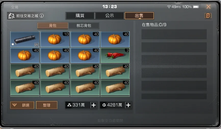The height and width of the screenshot is (129, 221).
Task: Switch to the 公示 tab
Action: (x=110, y=16)
